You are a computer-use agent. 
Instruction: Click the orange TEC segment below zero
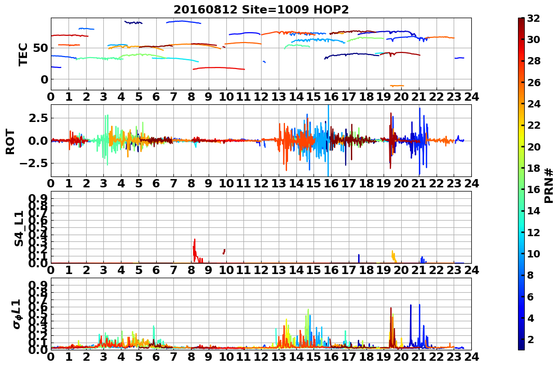coord(397,86)
